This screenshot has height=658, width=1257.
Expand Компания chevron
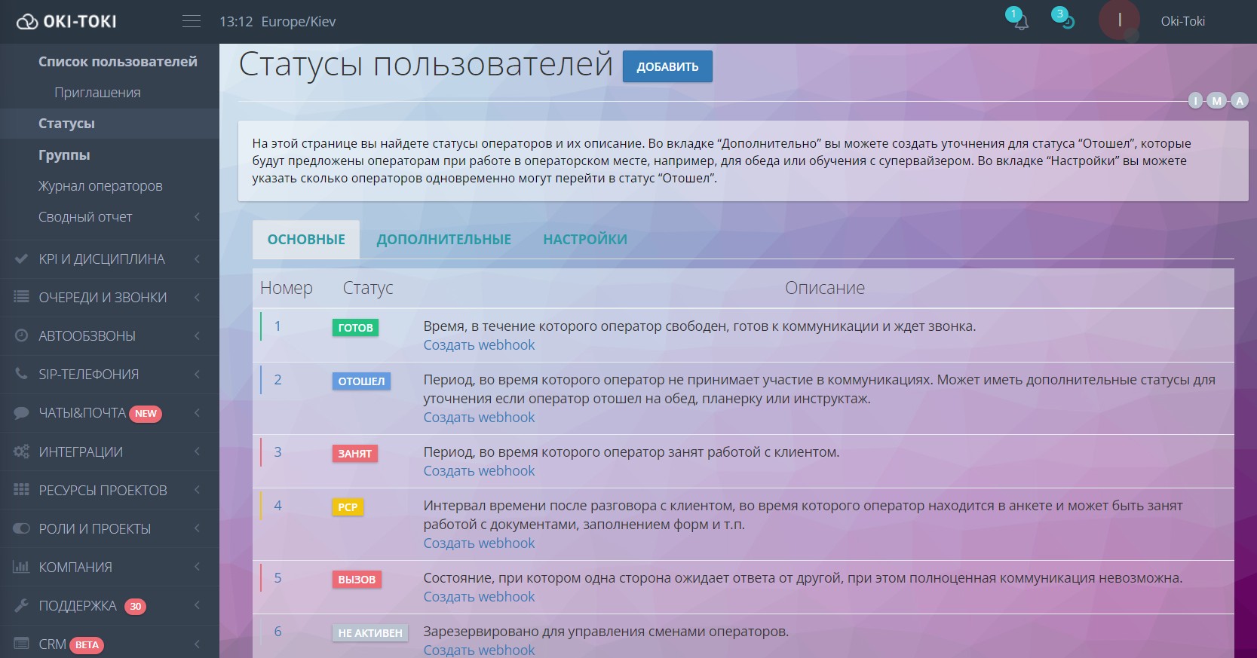[197, 567]
